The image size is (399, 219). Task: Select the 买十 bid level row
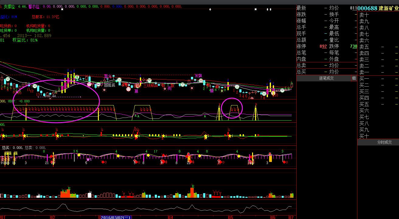(378, 136)
